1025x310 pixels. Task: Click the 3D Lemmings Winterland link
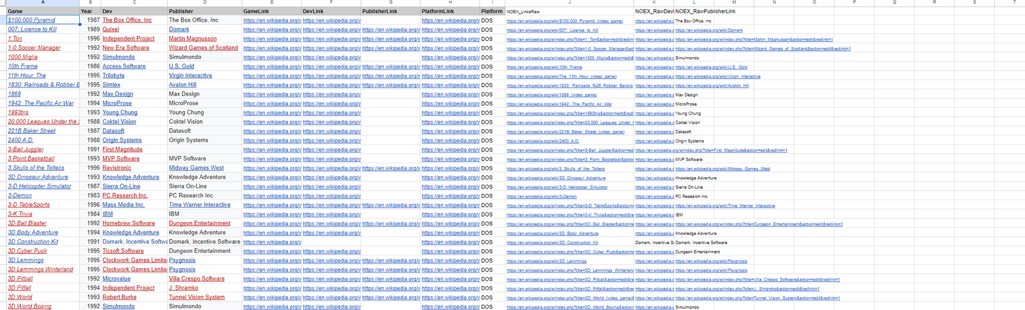pos(41,269)
